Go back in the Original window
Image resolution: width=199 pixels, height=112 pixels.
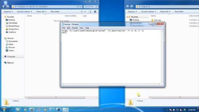(127, 7)
